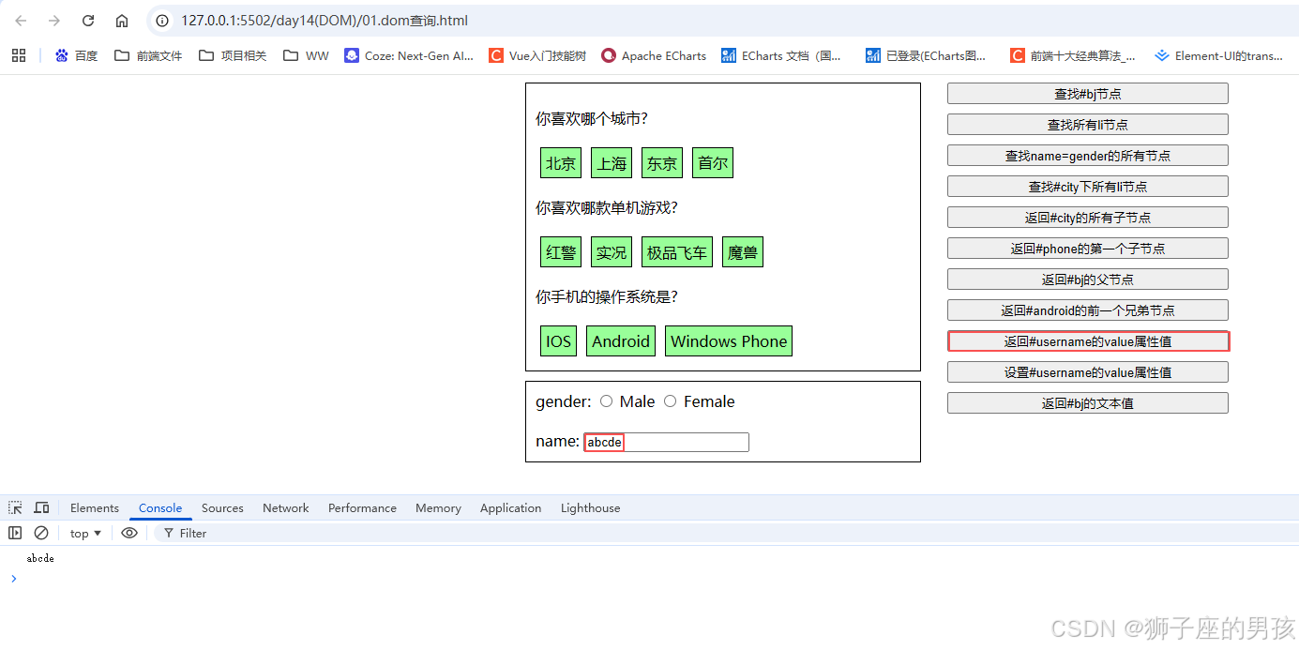Image resolution: width=1299 pixels, height=650 pixels.
Task: Open the 前端文件 bookmark folder
Action: (x=148, y=55)
